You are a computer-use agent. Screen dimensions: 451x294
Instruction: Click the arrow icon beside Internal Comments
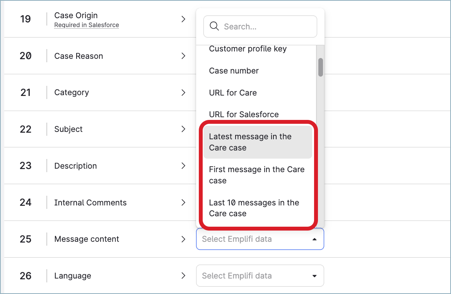pyautogui.click(x=183, y=202)
